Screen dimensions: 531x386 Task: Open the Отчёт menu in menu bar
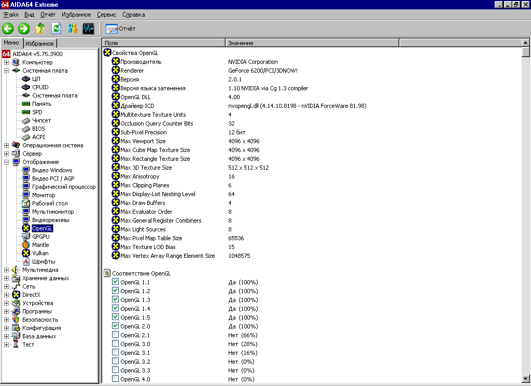coord(48,15)
